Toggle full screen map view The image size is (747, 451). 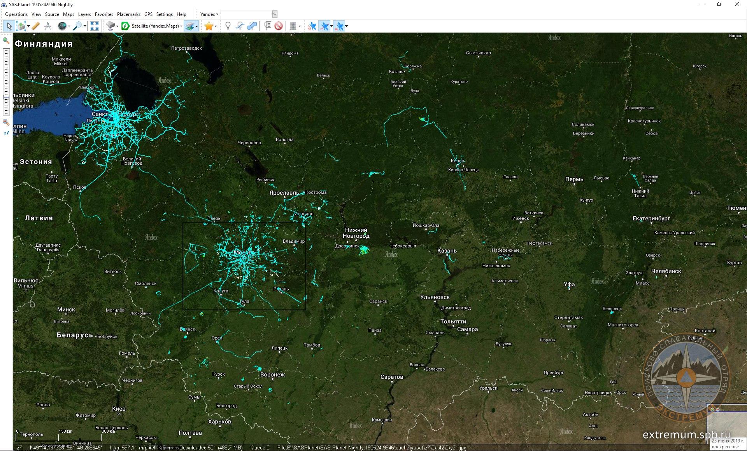95,26
